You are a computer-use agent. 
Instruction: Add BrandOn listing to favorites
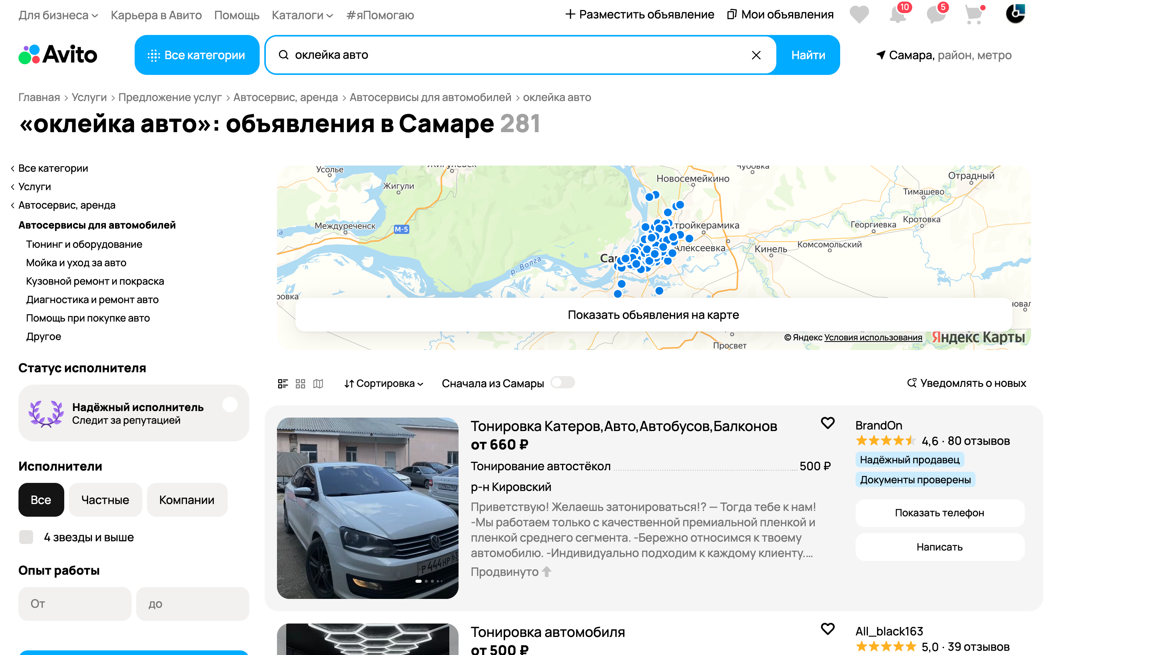coord(827,423)
